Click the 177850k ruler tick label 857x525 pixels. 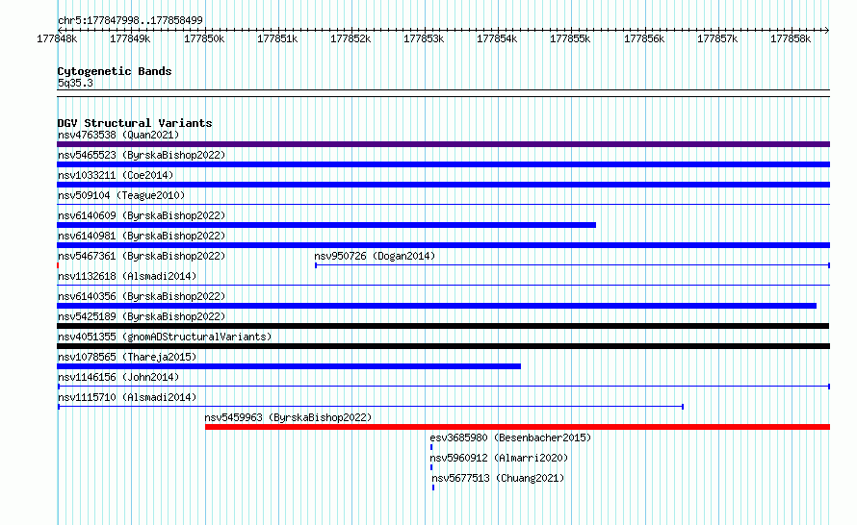(204, 38)
